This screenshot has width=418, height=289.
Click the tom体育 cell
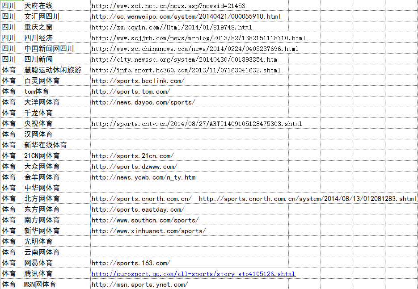coord(56,92)
